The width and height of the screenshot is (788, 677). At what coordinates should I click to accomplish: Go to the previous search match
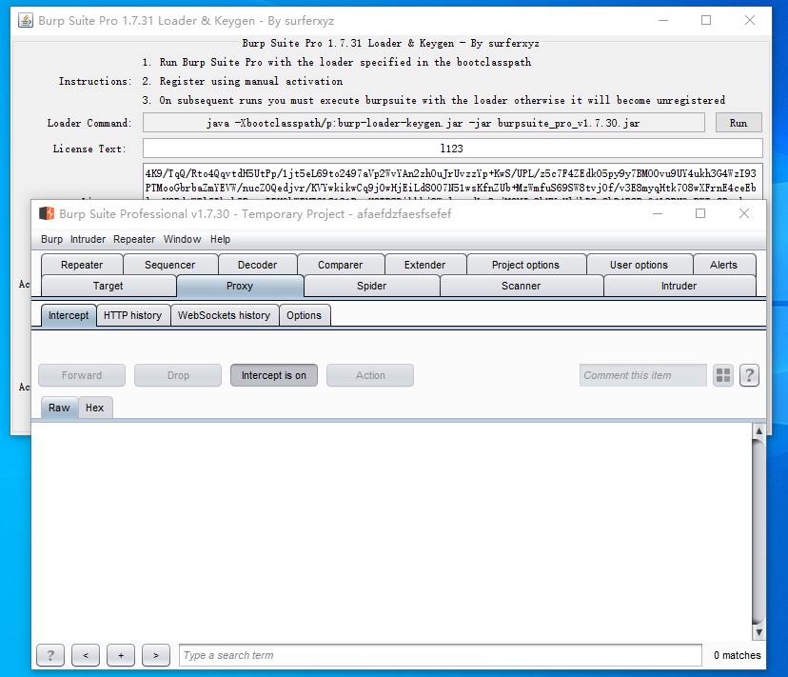pos(86,655)
